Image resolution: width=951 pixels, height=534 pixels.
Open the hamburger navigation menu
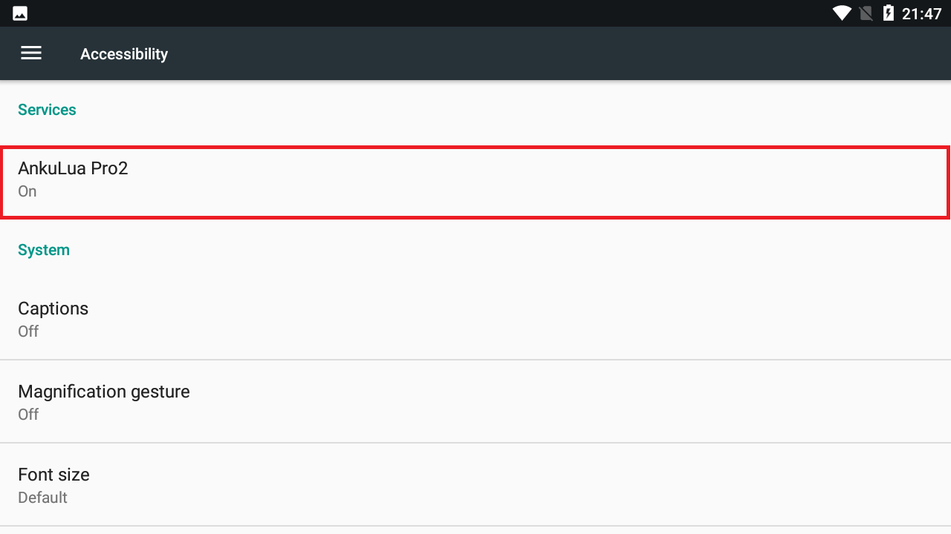(31, 53)
